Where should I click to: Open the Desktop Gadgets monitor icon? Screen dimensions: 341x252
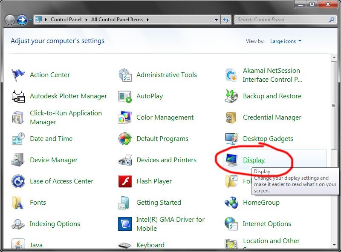(231, 139)
